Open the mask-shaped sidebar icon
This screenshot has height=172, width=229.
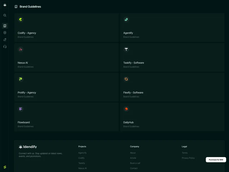pos(5,33)
